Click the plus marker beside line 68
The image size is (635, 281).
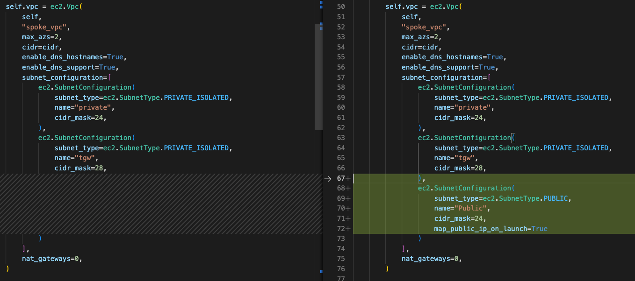click(348, 188)
